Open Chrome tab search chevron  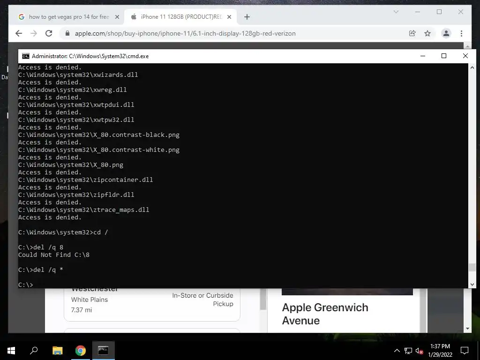click(396, 12)
